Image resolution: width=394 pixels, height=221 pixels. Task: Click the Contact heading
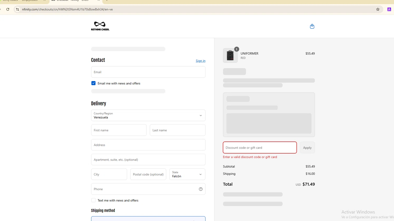point(98,60)
